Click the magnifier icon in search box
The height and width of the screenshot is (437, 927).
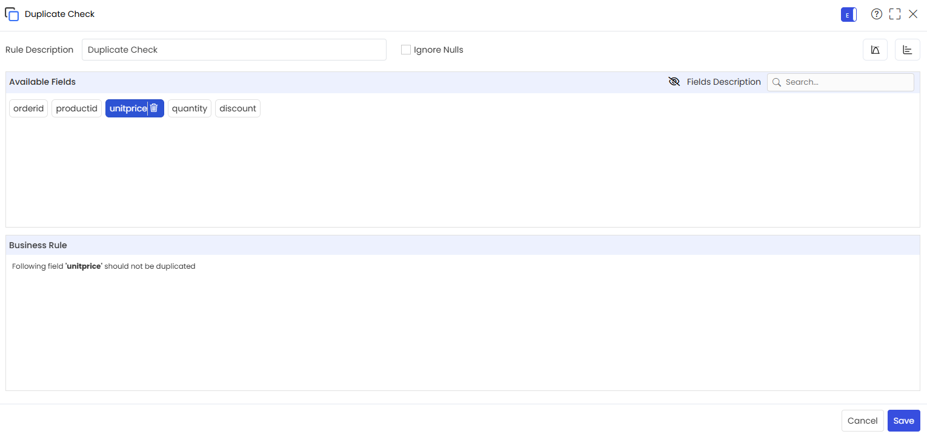coord(776,82)
